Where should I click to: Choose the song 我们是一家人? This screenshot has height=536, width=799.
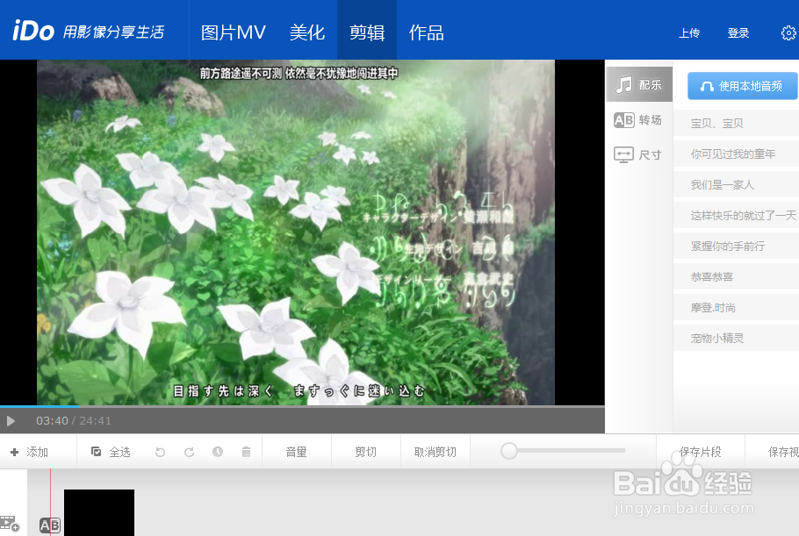point(736,185)
